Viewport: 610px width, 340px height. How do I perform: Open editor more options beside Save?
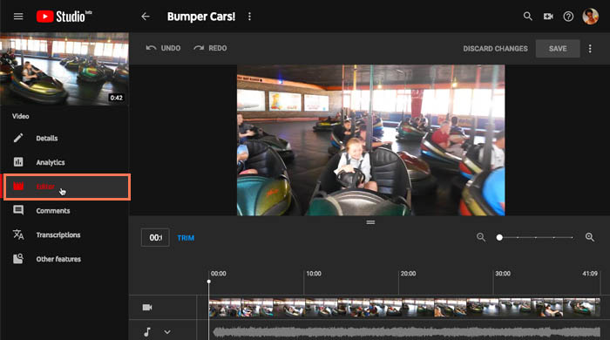point(590,49)
